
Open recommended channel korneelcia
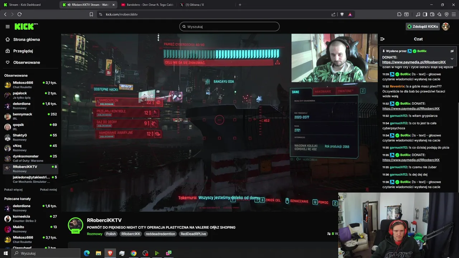point(30,218)
